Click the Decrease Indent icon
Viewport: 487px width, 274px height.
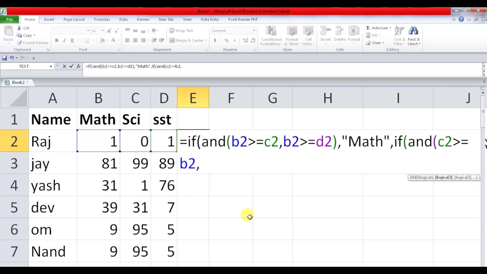(x=154, y=40)
